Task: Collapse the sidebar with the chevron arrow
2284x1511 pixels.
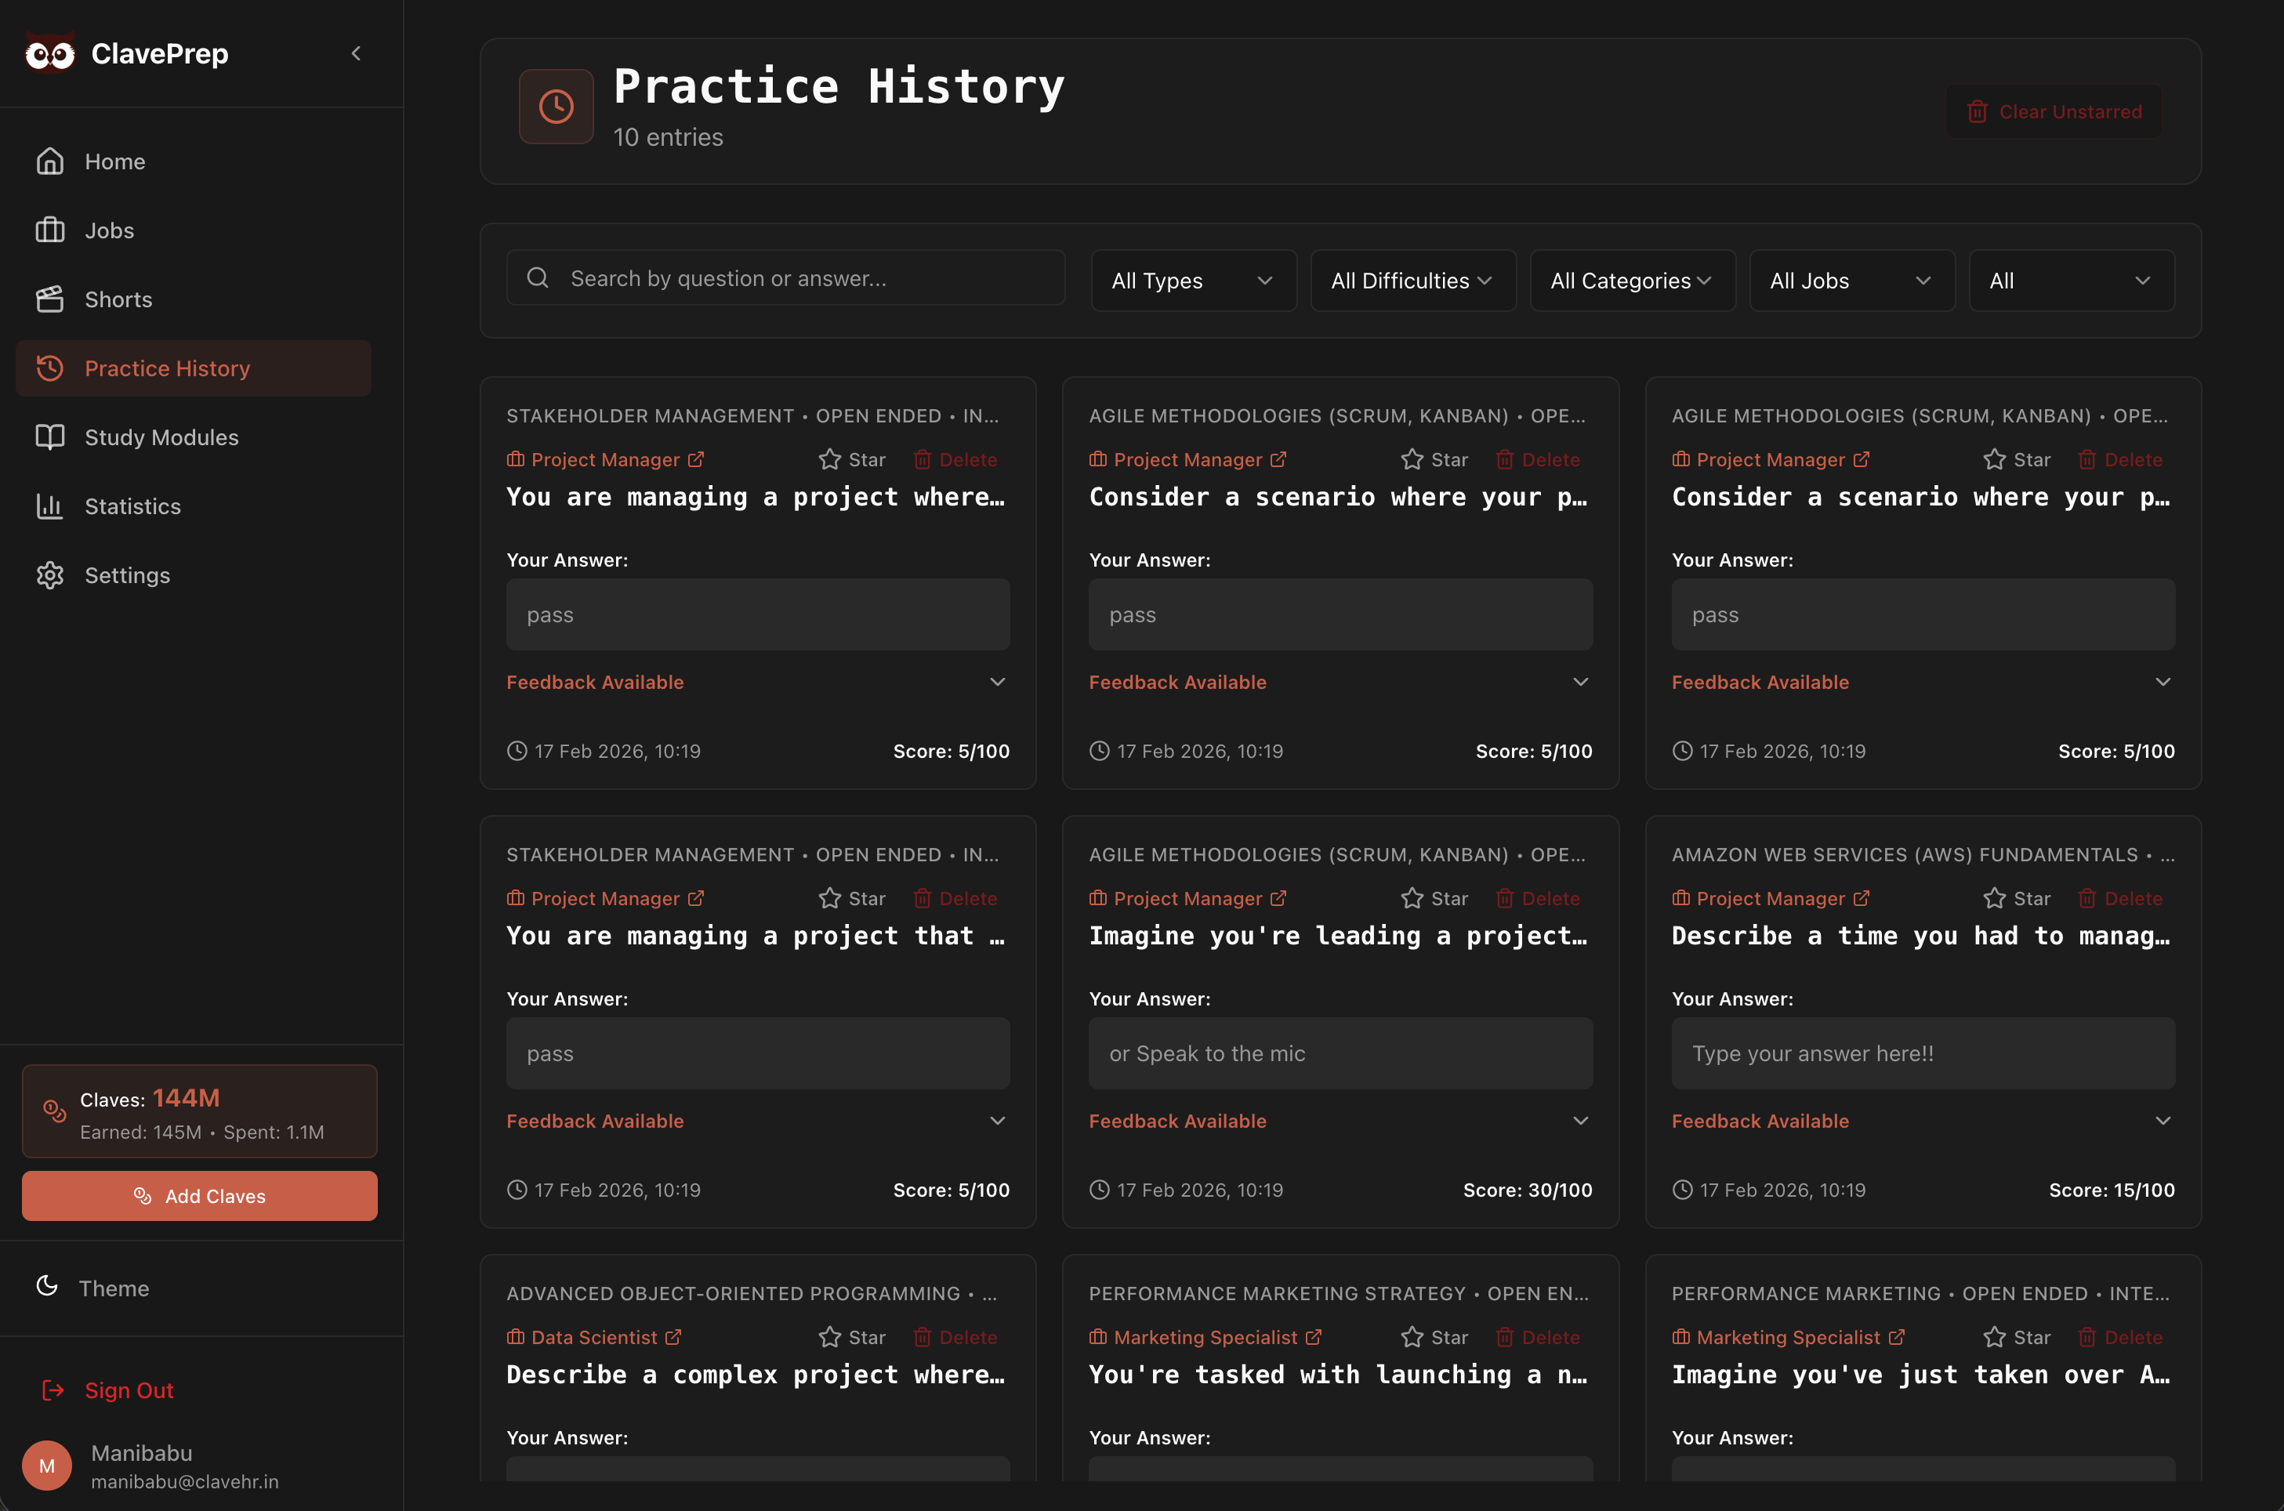Action: [357, 53]
